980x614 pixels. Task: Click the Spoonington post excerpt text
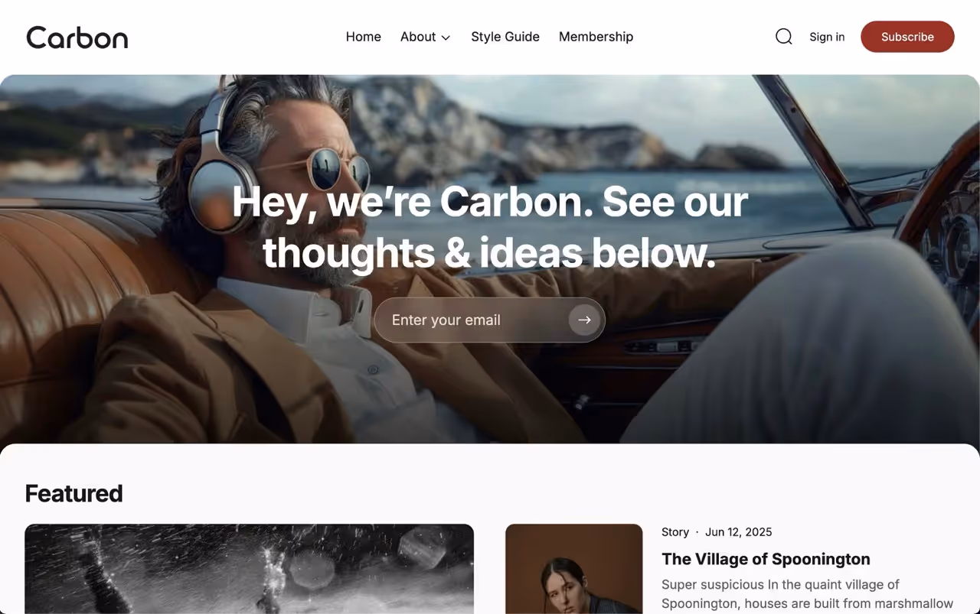click(x=807, y=594)
